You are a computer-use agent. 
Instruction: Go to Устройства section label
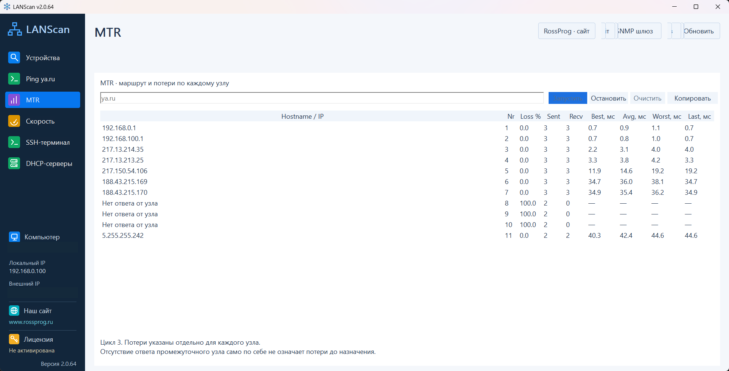click(x=43, y=58)
